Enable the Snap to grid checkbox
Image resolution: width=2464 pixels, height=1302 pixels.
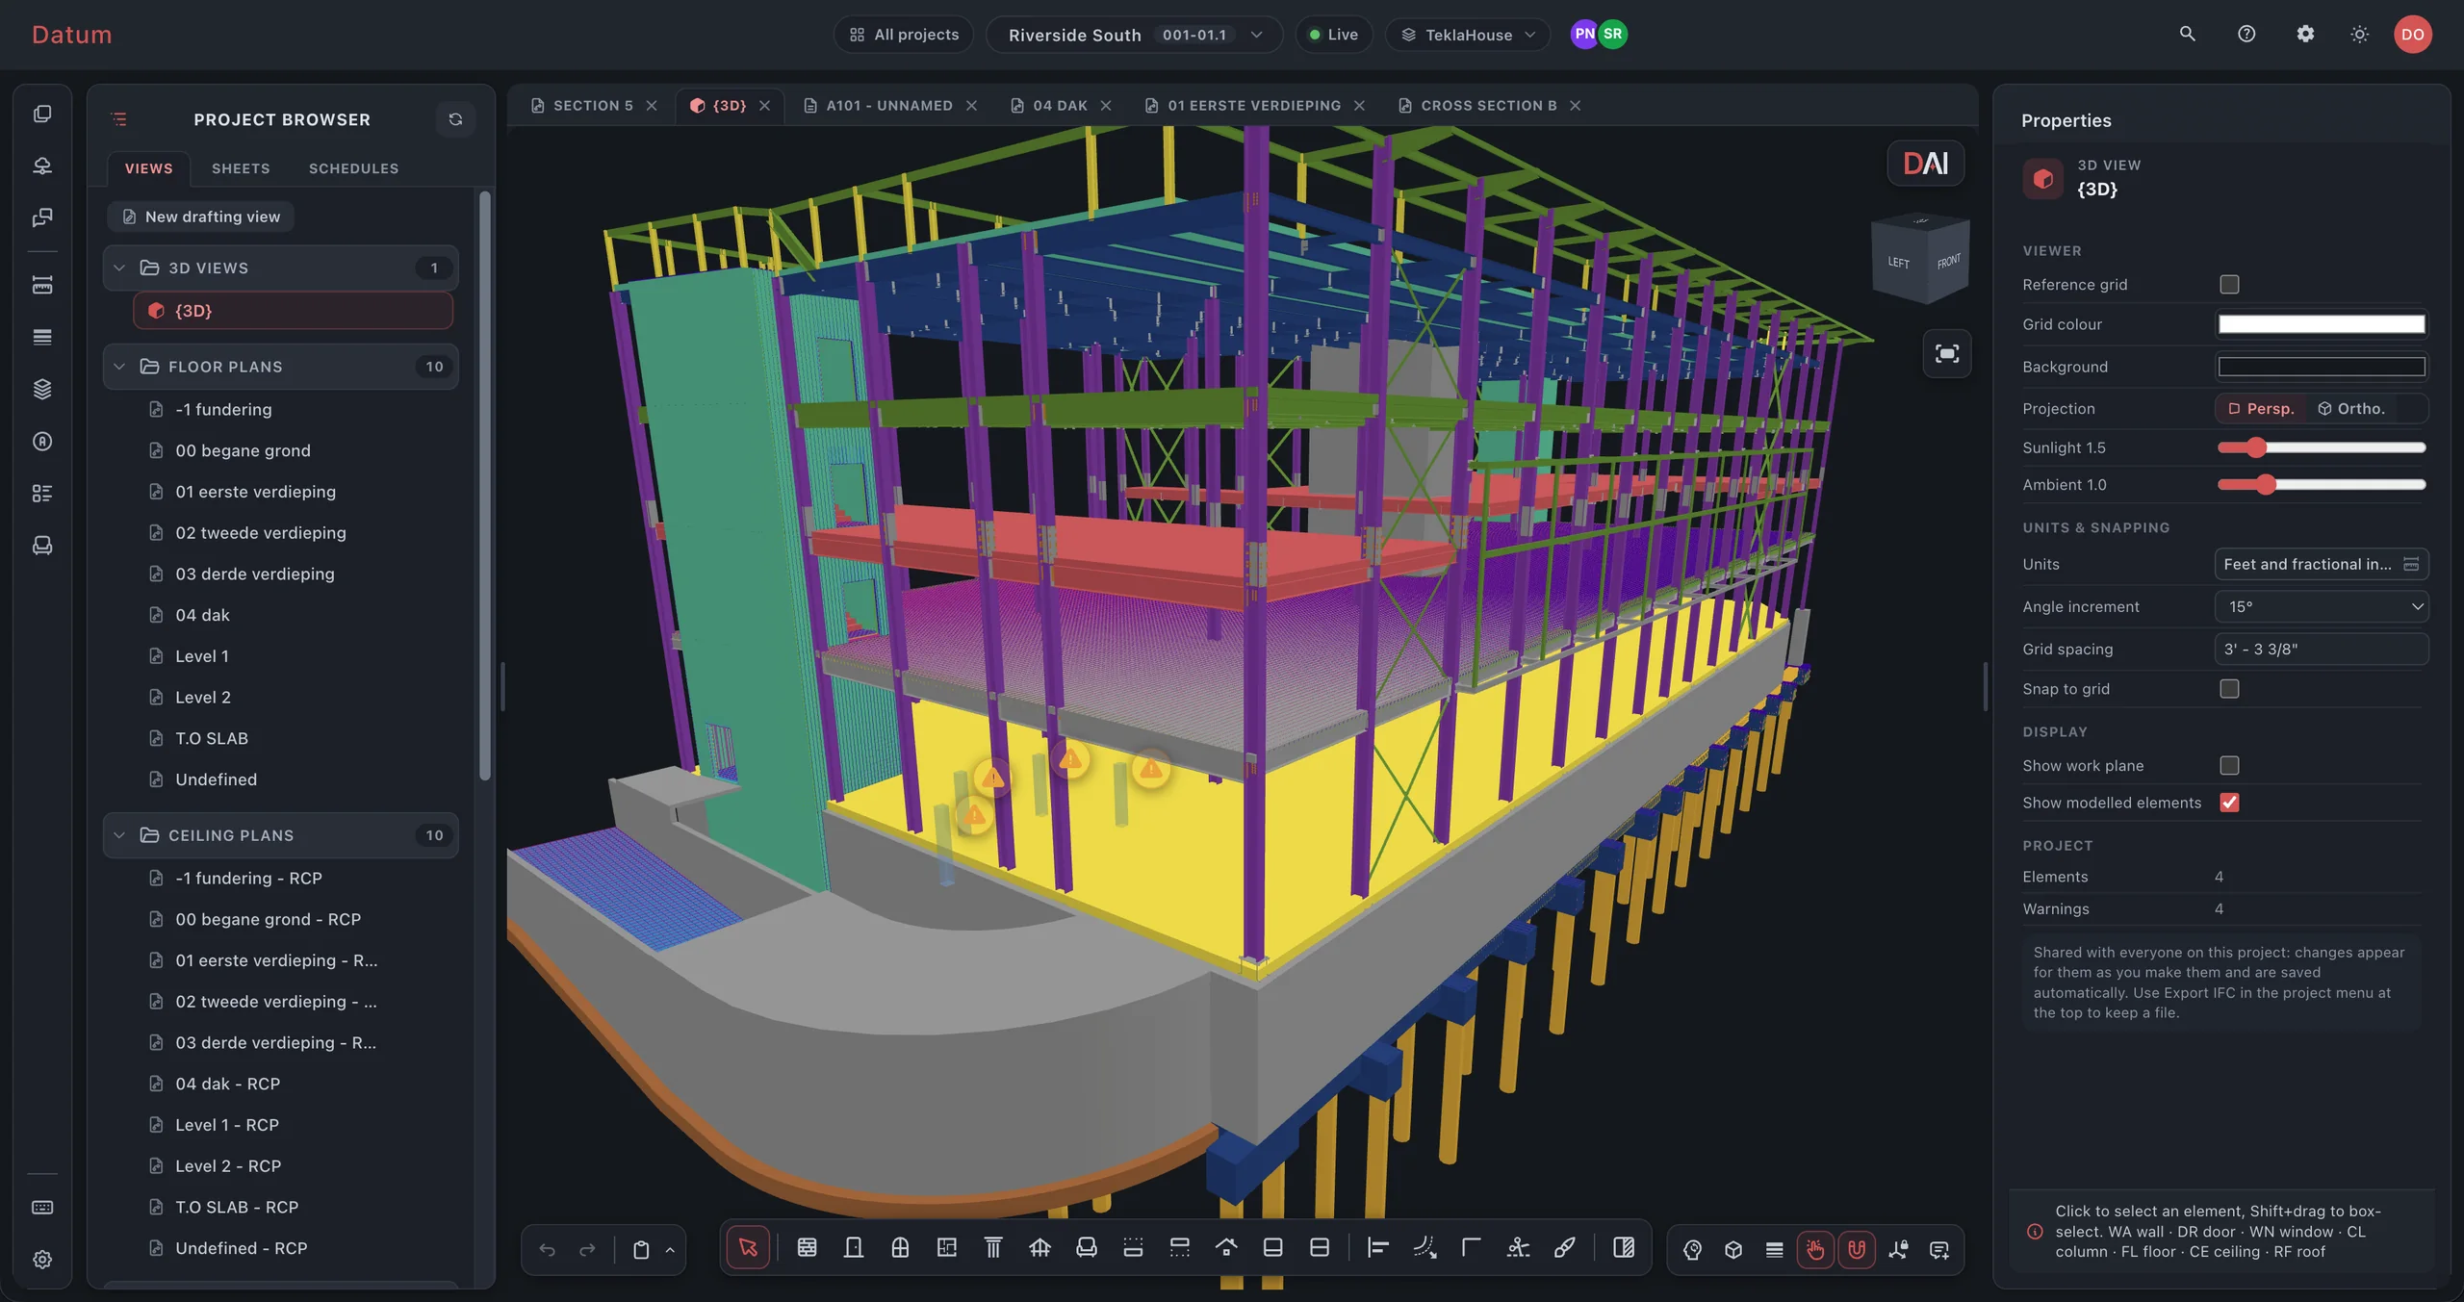2229,689
